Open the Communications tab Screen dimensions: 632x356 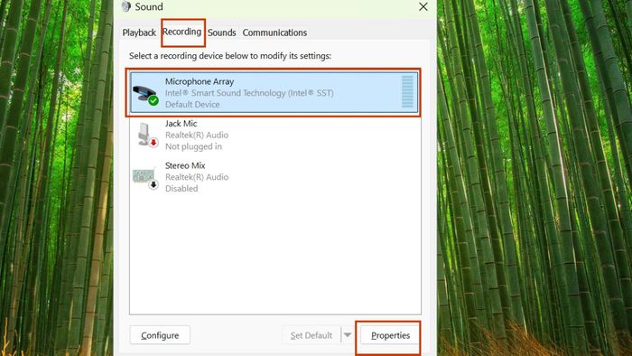point(274,33)
